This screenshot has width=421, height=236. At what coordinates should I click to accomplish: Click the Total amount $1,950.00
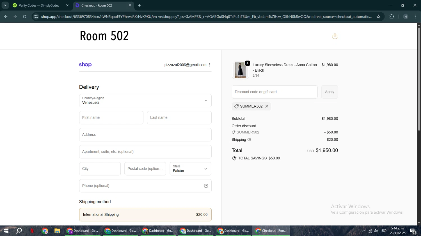(x=327, y=150)
